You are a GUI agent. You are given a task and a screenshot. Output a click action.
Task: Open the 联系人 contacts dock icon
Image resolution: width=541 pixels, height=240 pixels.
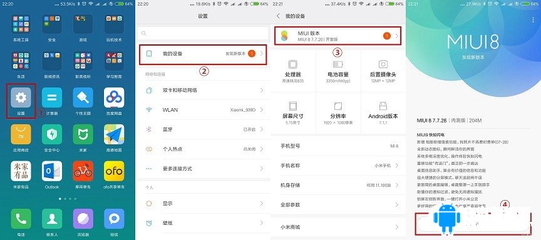(x=52, y=219)
